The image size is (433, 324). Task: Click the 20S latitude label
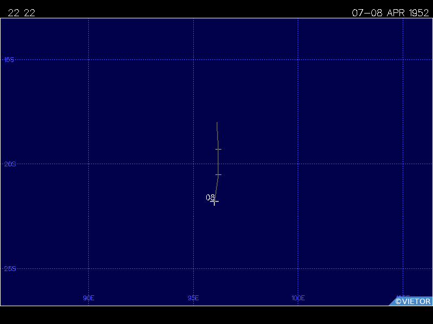pyautogui.click(x=10, y=164)
